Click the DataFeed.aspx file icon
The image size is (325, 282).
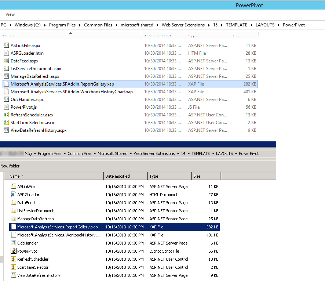6,61
